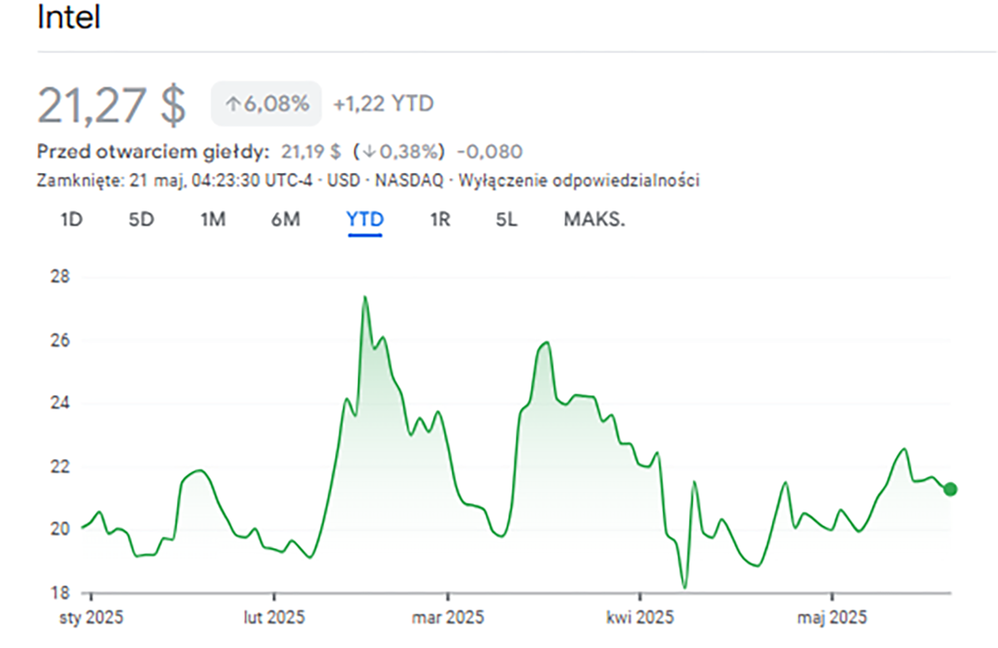This screenshot has height=648, width=998.
Task: Click the mar 2025 axis label
Action: coord(447,618)
